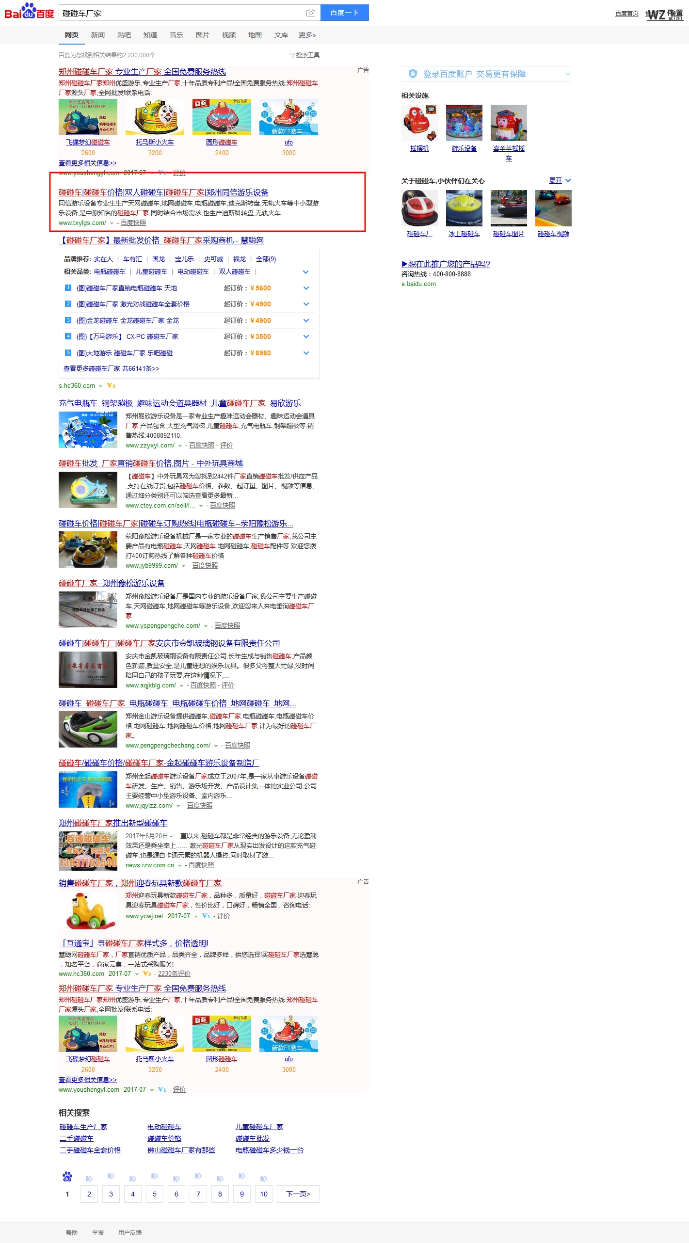Image resolution: width=689 pixels, height=1243 pixels.
Task: Open the 金起碰碰车游乐设备制造厂 result
Action: [159, 763]
